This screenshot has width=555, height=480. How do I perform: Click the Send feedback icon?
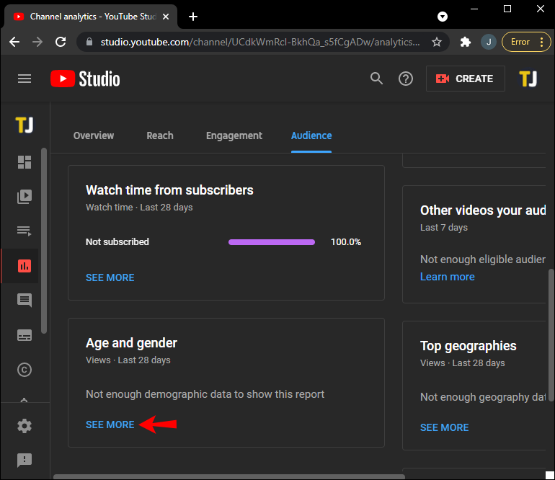click(x=25, y=460)
